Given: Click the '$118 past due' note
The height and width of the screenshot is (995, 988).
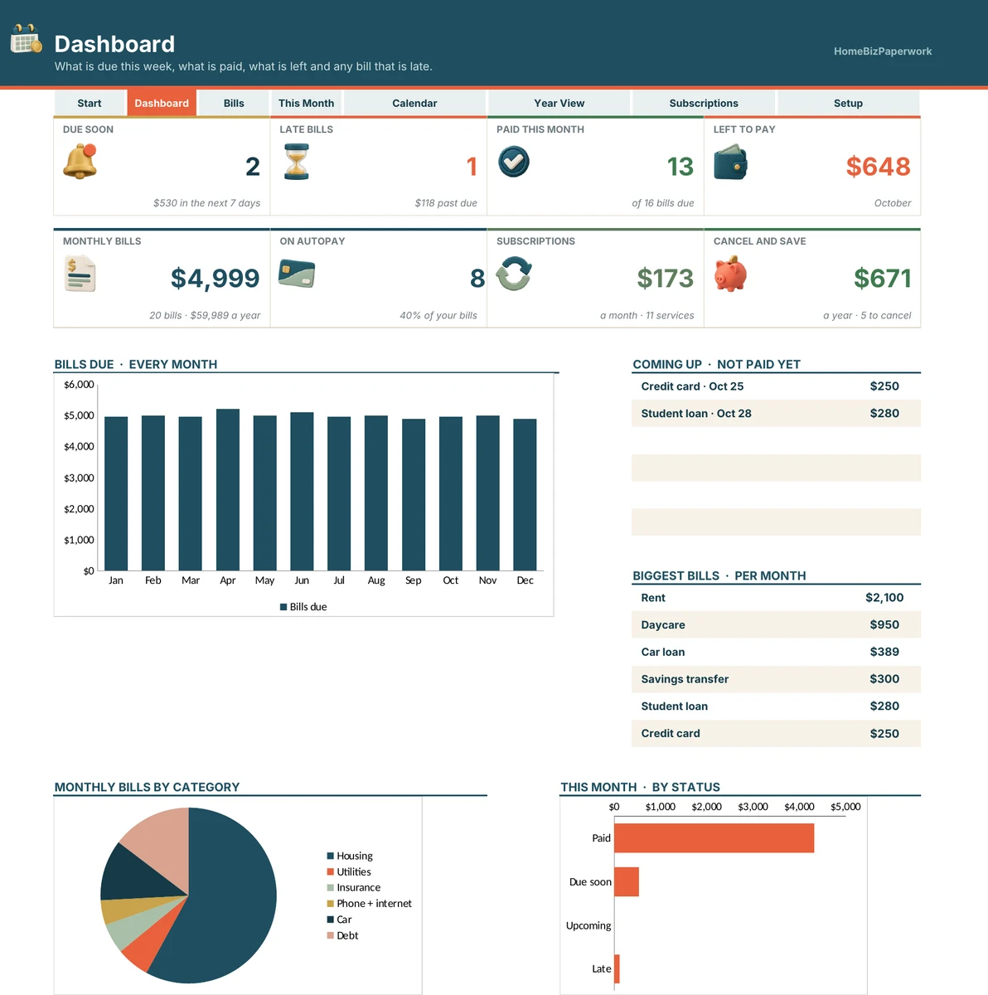Looking at the screenshot, I should [x=446, y=203].
